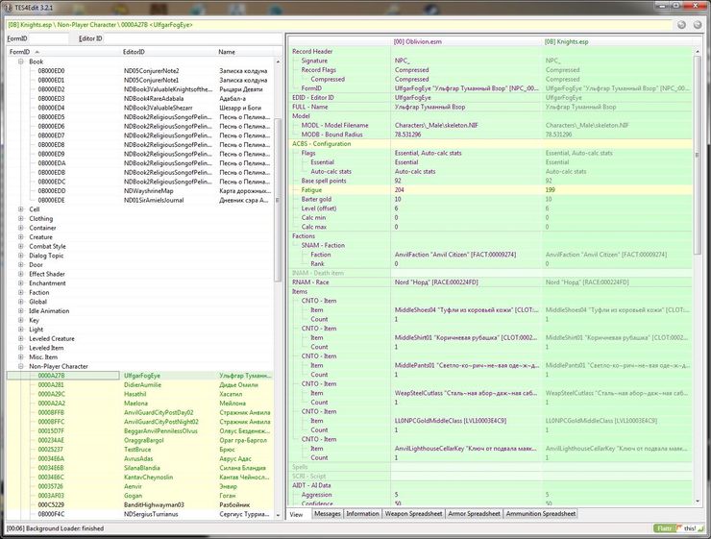Expand the Dialog Topic group
Viewport: 711px width, 539px height.
21,256
